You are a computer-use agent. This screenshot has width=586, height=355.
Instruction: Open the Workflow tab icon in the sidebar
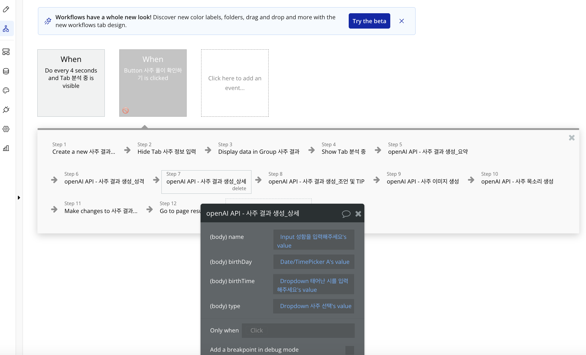tap(6, 29)
